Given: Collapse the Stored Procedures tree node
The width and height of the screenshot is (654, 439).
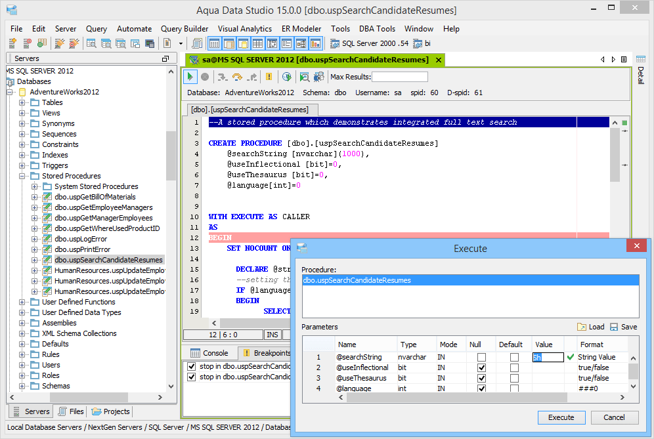Looking at the screenshot, I should pos(22,176).
